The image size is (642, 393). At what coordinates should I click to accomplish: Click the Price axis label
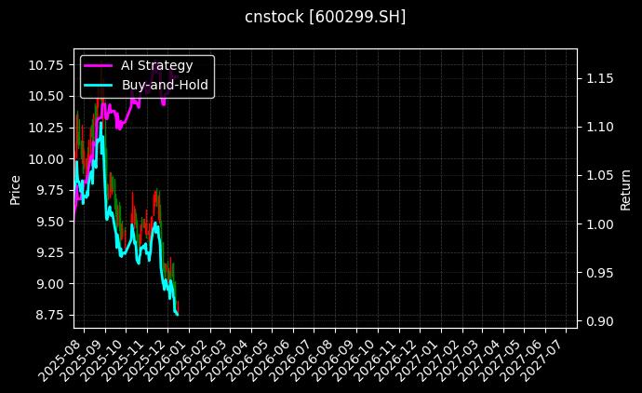(15, 188)
